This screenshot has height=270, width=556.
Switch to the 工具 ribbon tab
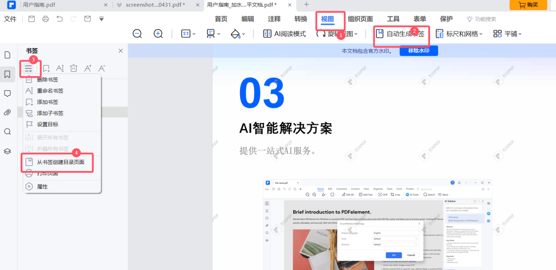393,19
